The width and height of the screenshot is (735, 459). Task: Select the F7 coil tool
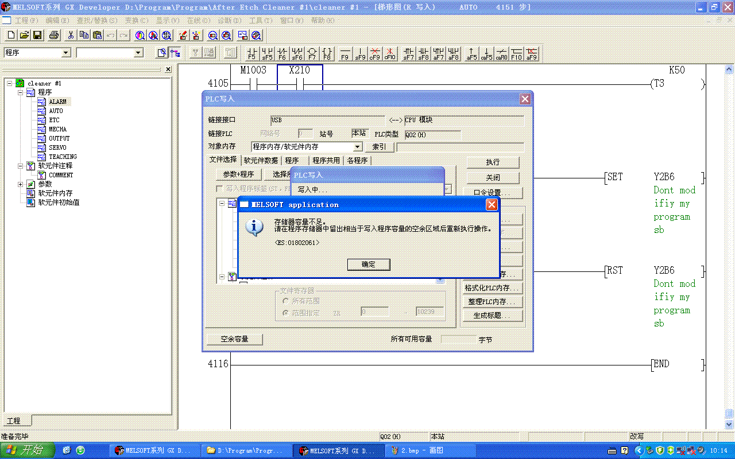click(312, 53)
